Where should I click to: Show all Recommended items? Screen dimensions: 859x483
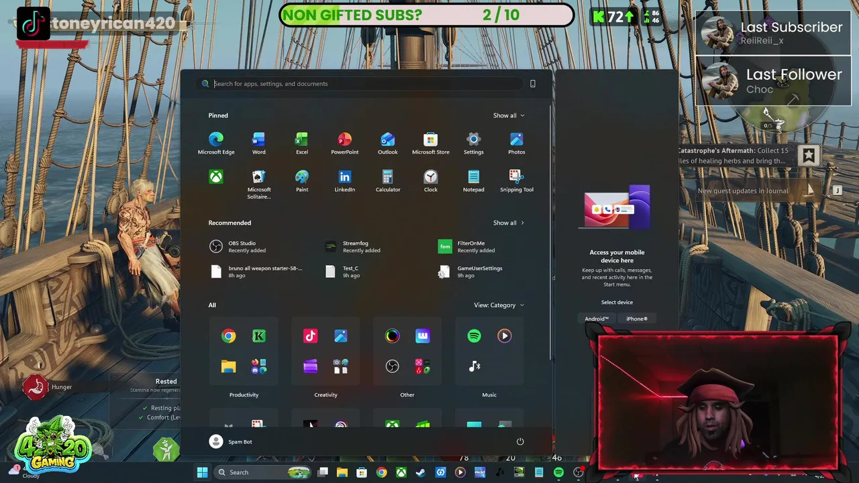pyautogui.click(x=509, y=223)
